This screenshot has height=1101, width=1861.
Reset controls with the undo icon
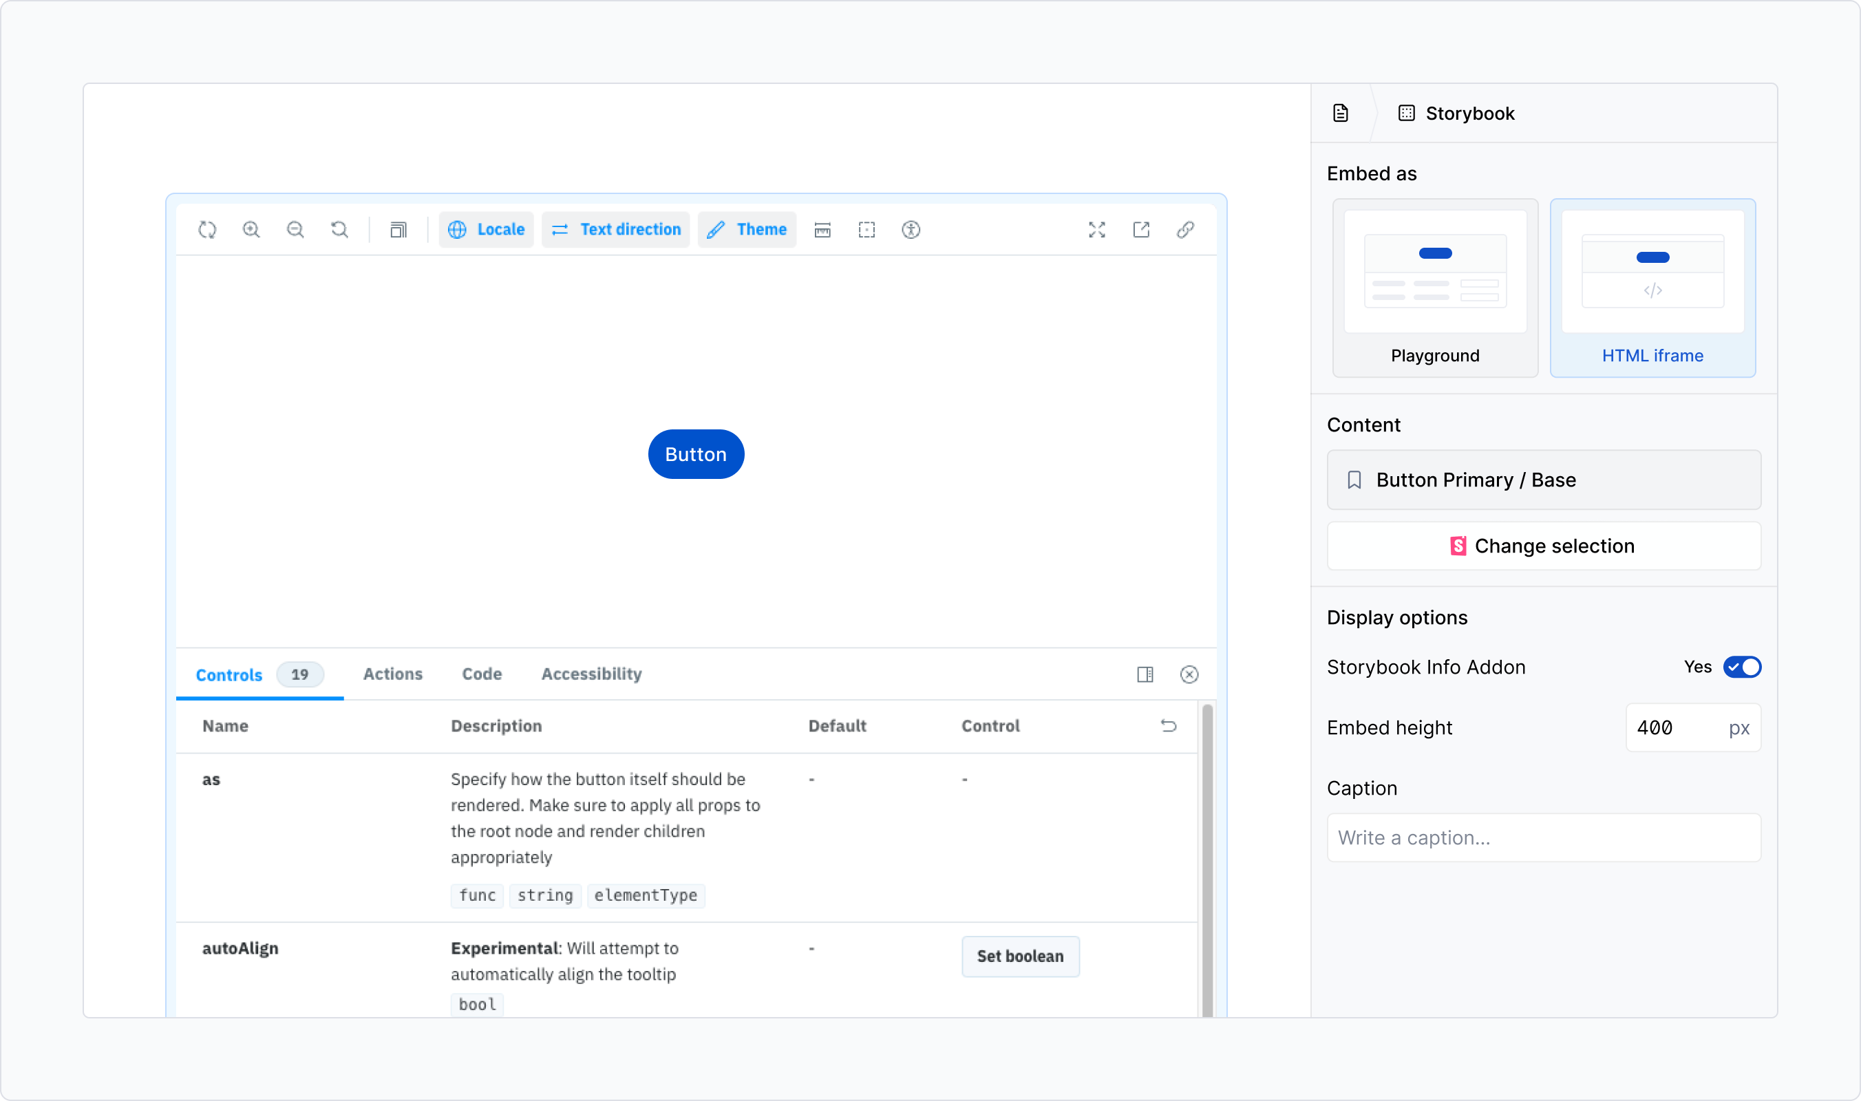point(1169,725)
